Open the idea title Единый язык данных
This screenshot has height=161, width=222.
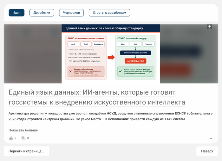point(97,97)
